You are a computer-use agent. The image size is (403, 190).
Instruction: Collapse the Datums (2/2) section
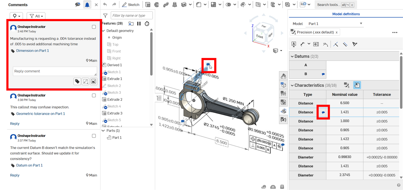click(x=292, y=56)
